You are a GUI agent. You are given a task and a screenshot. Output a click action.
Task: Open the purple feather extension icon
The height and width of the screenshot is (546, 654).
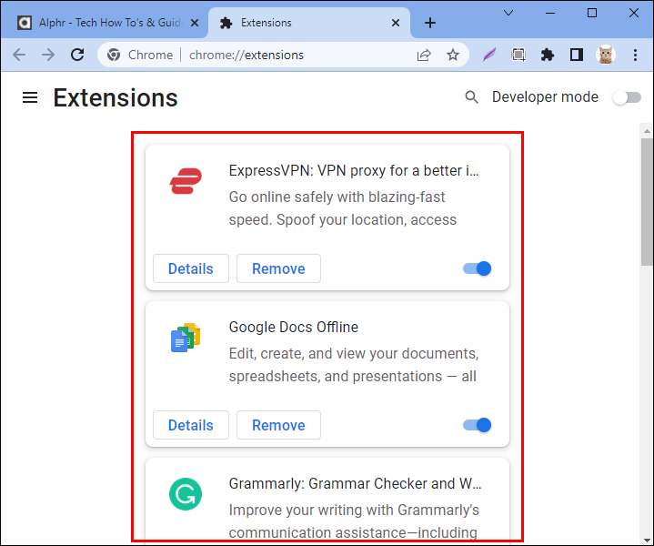[x=489, y=55]
